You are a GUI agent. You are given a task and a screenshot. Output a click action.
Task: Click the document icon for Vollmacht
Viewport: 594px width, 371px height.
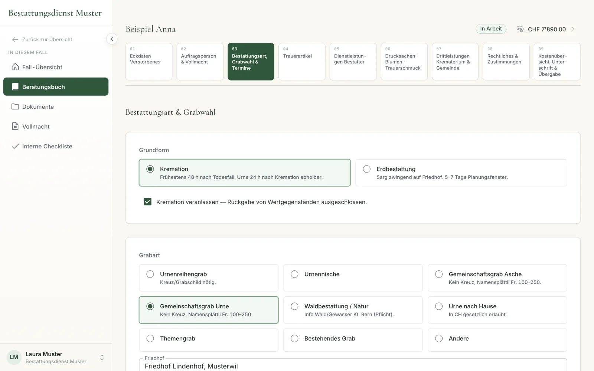[15, 127]
